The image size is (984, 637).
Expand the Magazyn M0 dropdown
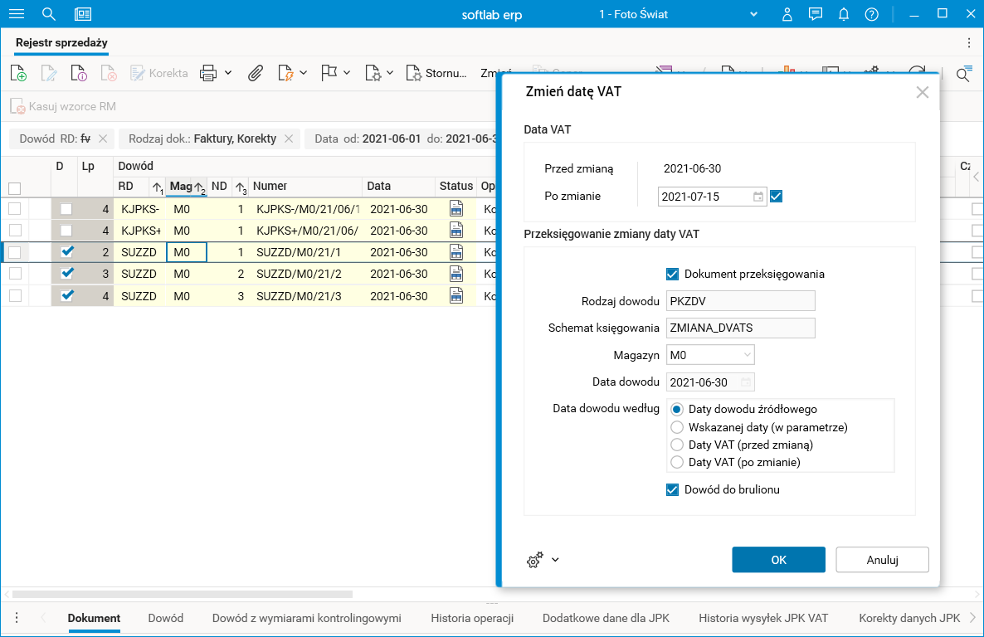tap(747, 355)
